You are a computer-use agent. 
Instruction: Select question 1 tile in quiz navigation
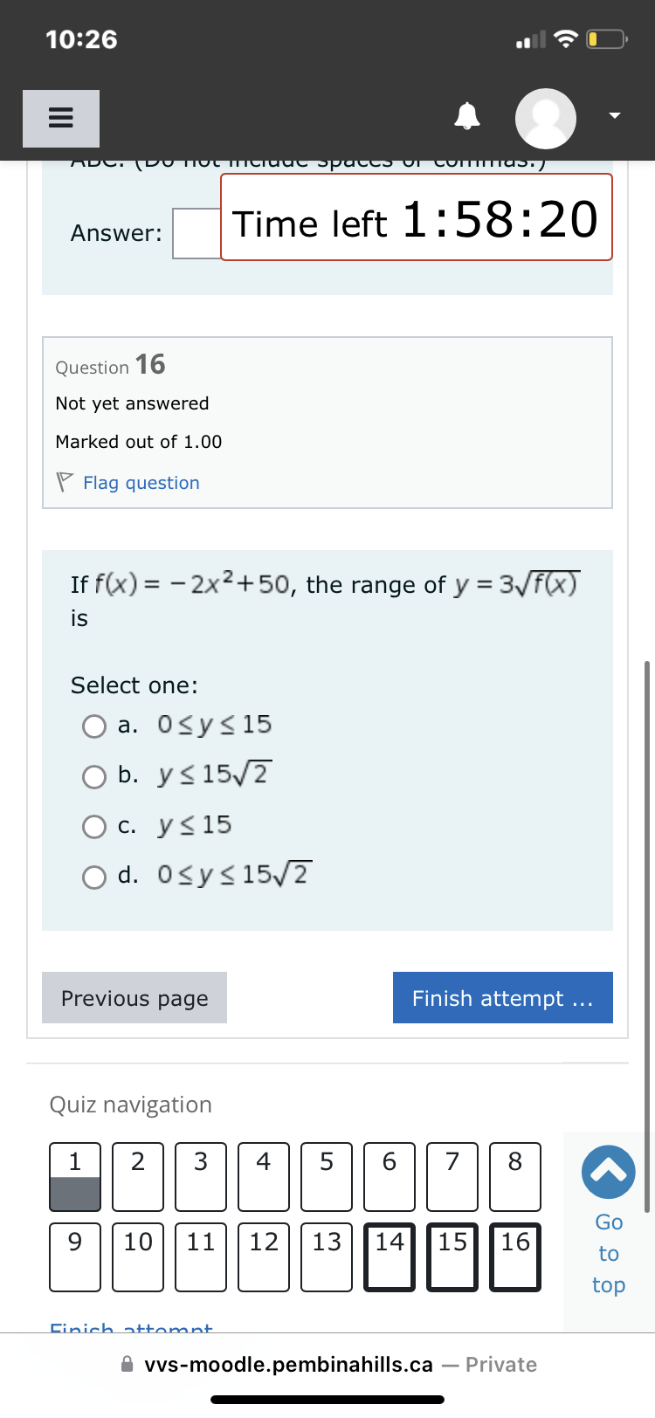74,1177
